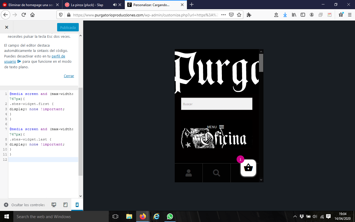
Task: Click the CSS line '.shes-widget.last {'
Action: click(x=30, y=139)
